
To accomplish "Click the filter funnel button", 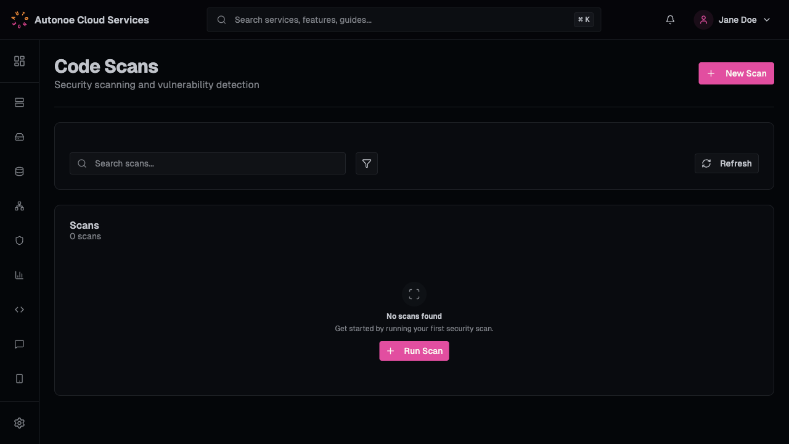I will (x=367, y=163).
